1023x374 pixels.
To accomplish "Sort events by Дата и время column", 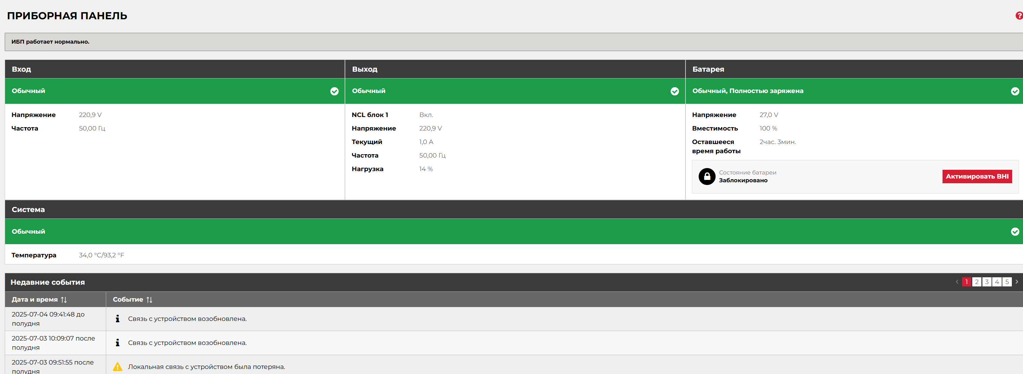I will click(64, 300).
